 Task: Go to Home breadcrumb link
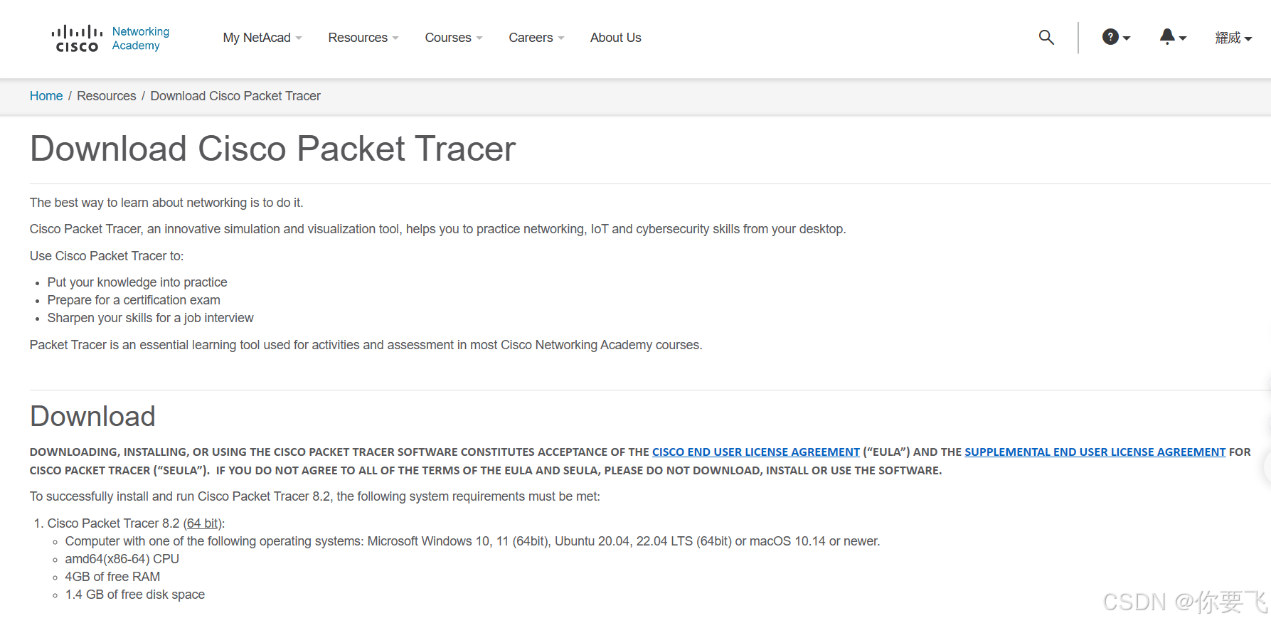[46, 96]
